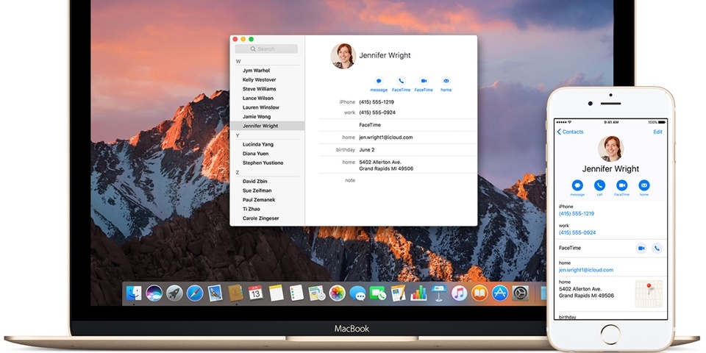Open Finder from the Mac dock
706x353 pixels.
click(134, 293)
